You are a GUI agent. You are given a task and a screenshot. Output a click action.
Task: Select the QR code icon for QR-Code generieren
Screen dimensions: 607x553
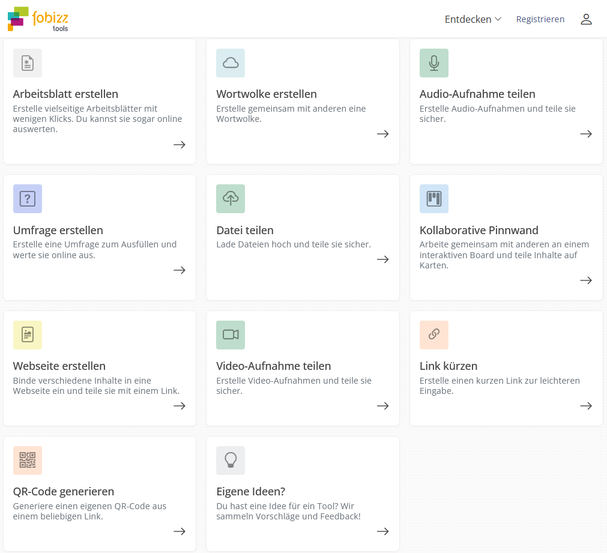pyautogui.click(x=28, y=461)
